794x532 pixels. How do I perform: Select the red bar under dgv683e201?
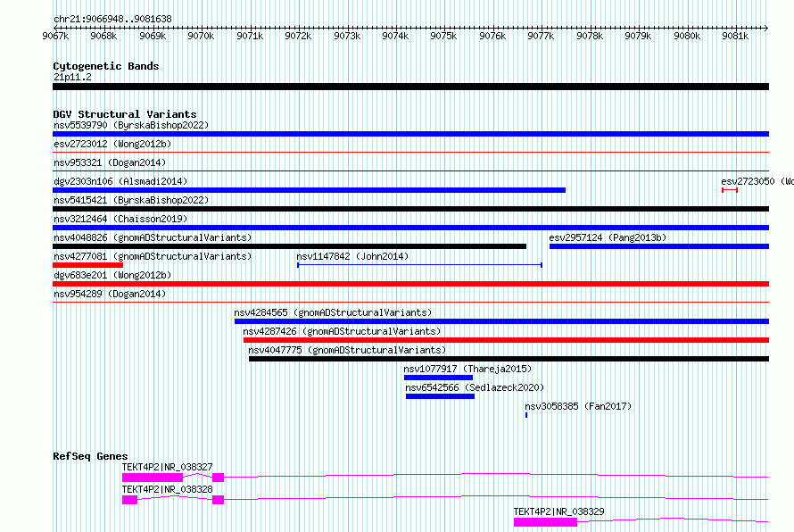pos(410,284)
